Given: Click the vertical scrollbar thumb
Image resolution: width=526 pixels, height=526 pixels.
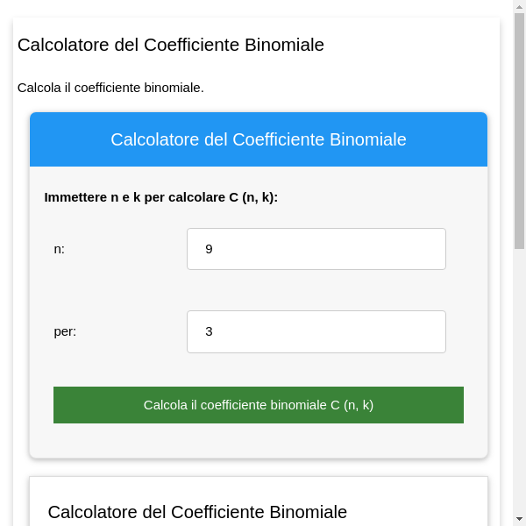Looking at the screenshot, I should 519,131.
